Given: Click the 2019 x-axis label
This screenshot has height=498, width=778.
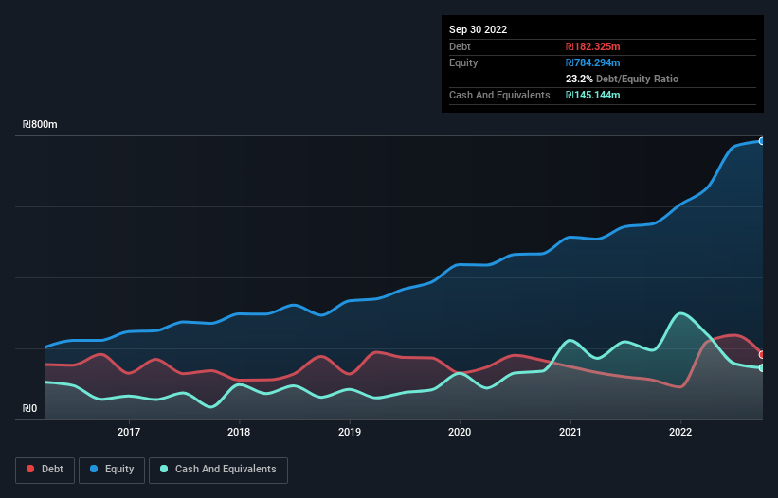Looking at the screenshot, I should (x=350, y=432).
